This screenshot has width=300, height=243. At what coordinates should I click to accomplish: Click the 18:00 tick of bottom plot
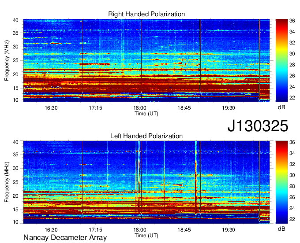point(140,230)
